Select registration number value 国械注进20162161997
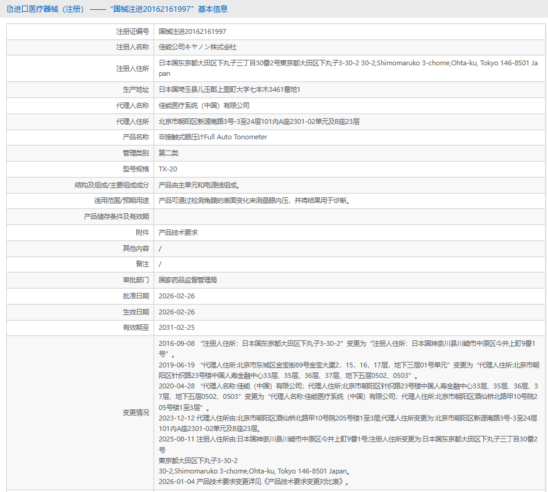The height and width of the screenshot is (492, 548). [x=192, y=31]
